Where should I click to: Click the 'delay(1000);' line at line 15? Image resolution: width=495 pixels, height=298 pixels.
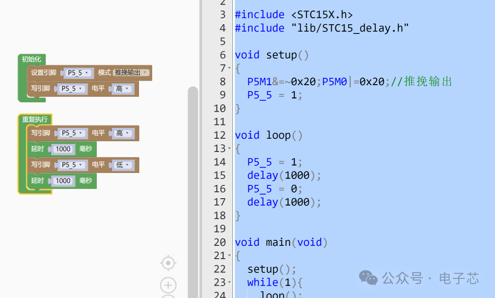point(284,175)
